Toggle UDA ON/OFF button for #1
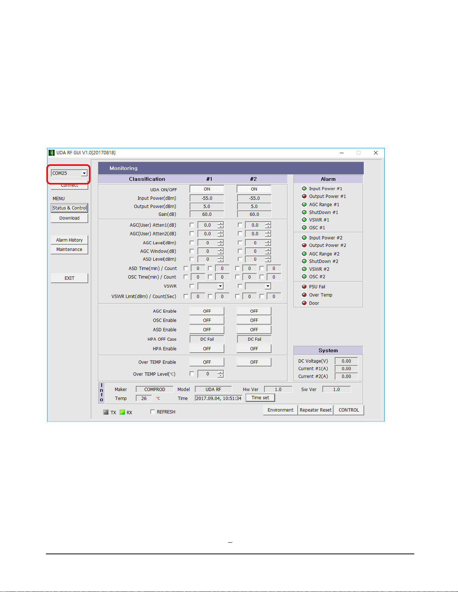Image resolution: width=458 pixels, height=592 pixels. click(207, 189)
